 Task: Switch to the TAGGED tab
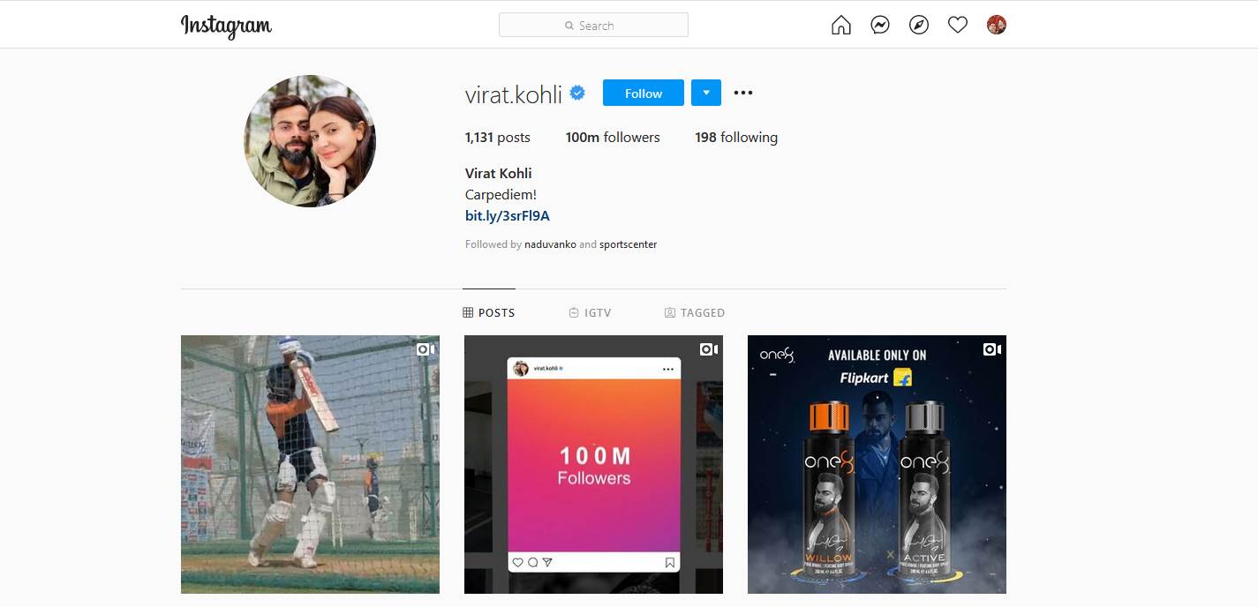pos(695,312)
